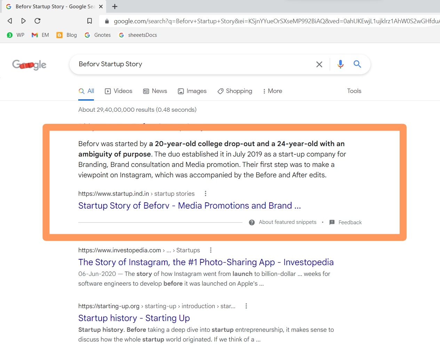Start voice search with the microphone icon
The image size is (440, 354).
click(x=341, y=64)
